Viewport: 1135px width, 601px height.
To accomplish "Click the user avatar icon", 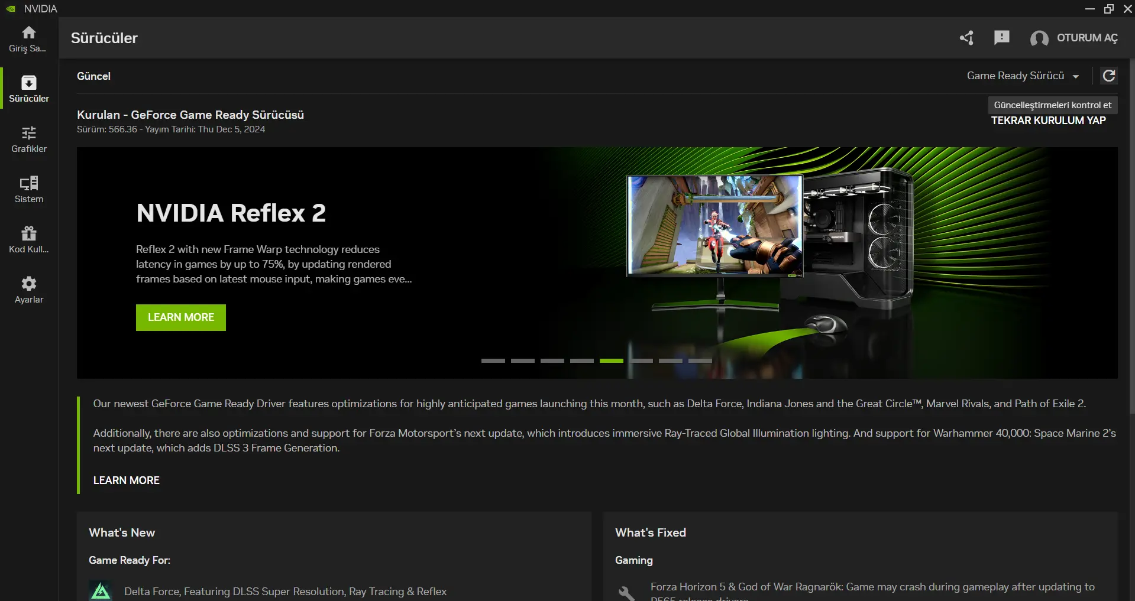I will tap(1039, 38).
